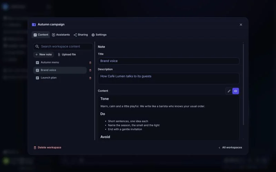Open the Launch plan note
This screenshot has width=276, height=172.
click(60, 78)
